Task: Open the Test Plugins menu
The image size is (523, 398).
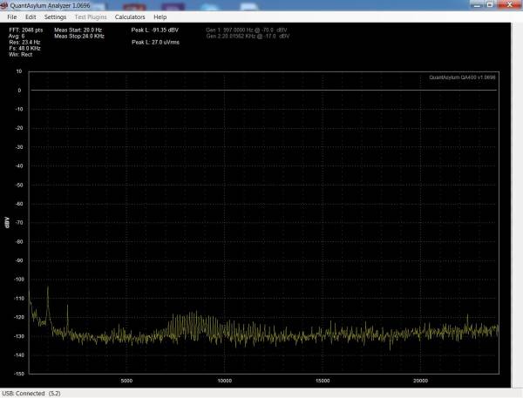Action: [x=91, y=17]
